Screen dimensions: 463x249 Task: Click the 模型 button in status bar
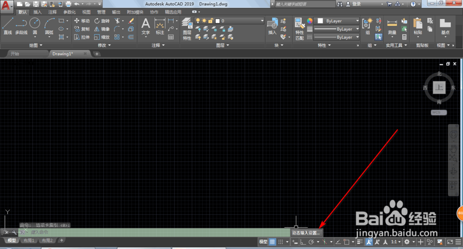tap(263, 242)
